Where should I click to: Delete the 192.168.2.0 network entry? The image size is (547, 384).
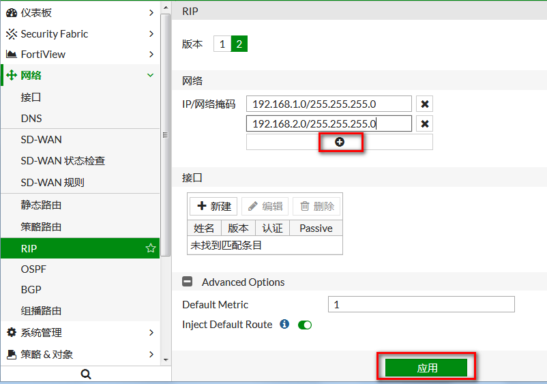(425, 123)
